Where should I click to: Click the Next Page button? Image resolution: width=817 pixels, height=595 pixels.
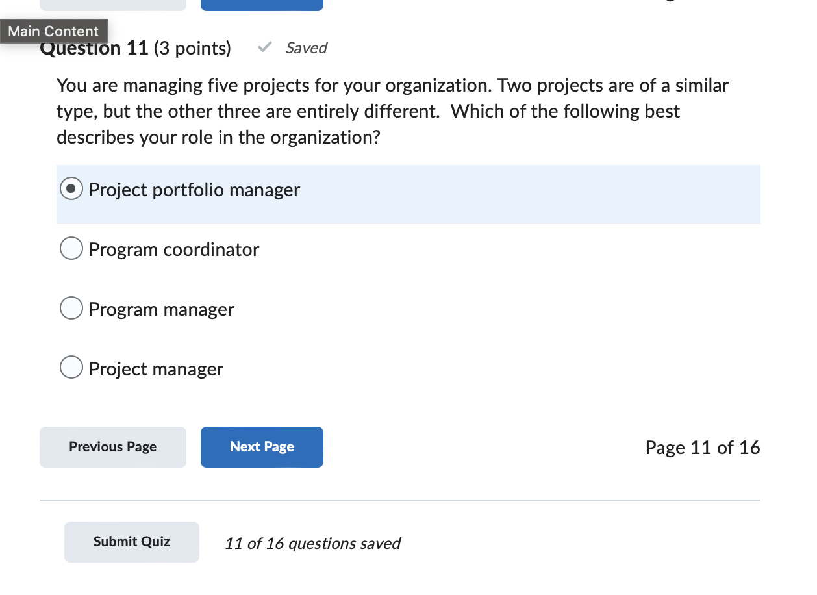click(x=262, y=447)
